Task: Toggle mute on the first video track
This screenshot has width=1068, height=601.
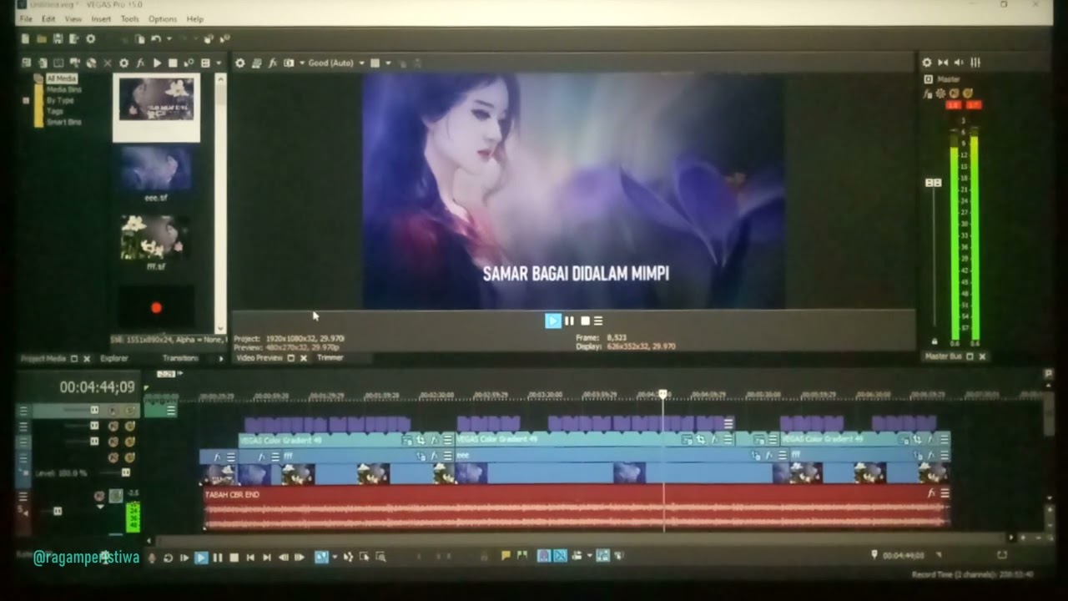Action: 113,410
